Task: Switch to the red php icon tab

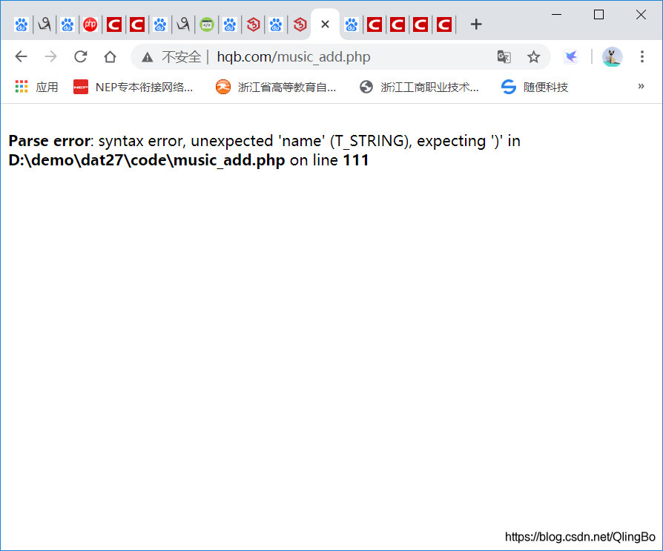Action: 90,24
